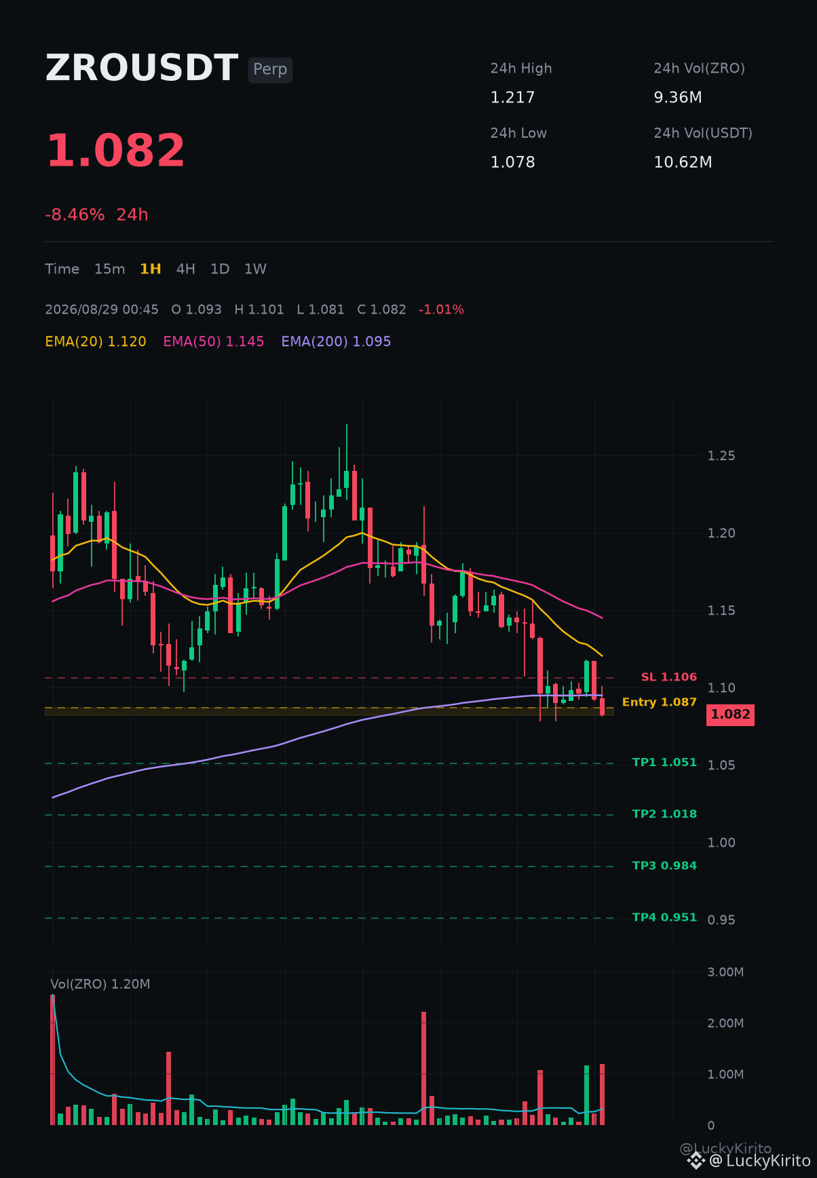Click the 3.00M volume axis label
817x1178 pixels.
point(725,972)
